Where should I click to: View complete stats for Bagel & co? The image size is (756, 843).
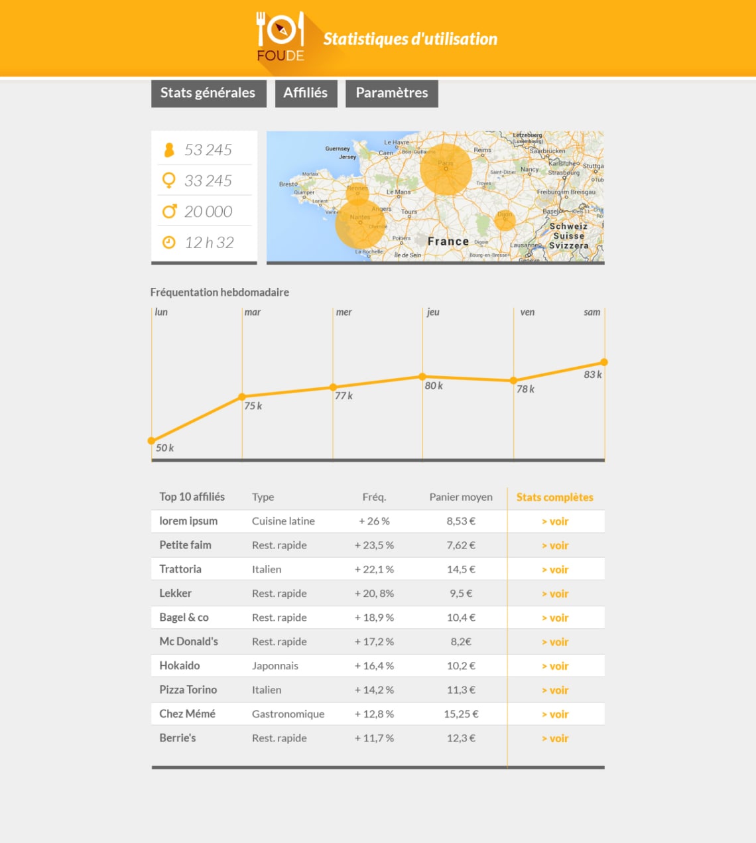(555, 618)
